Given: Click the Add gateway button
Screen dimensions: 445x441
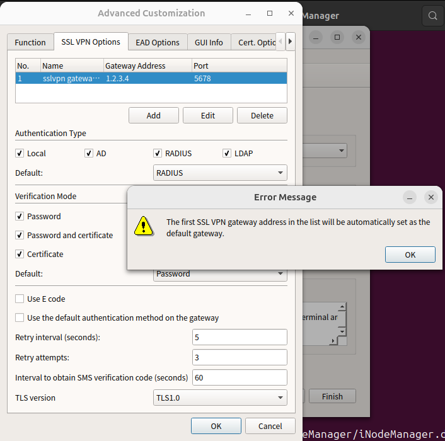Looking at the screenshot, I should tap(153, 115).
